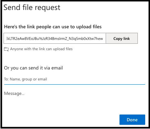Click the icon beside 'Anyone with the link'

click(6, 49)
